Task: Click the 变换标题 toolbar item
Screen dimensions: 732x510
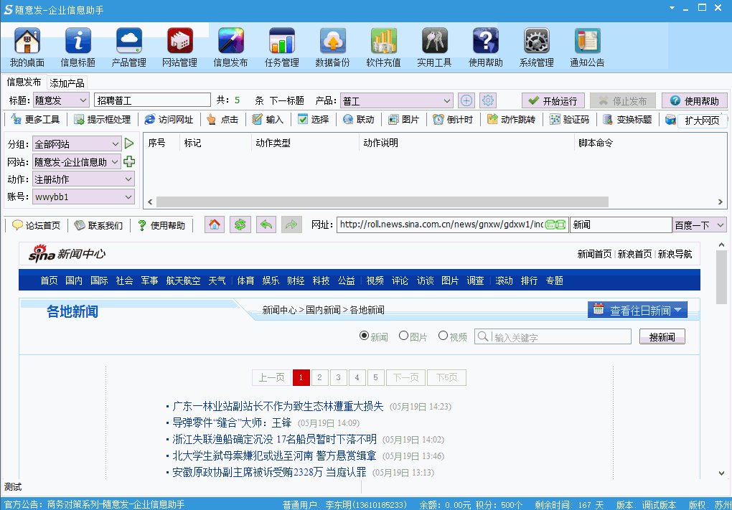Action: 627,120
